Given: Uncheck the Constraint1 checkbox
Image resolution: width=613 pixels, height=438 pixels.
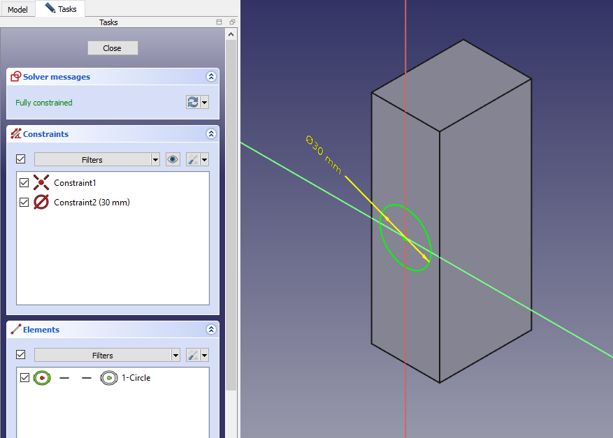Looking at the screenshot, I should (24, 183).
